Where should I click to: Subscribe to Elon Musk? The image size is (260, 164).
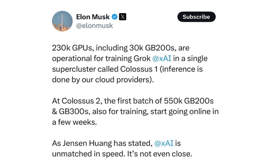point(196,17)
